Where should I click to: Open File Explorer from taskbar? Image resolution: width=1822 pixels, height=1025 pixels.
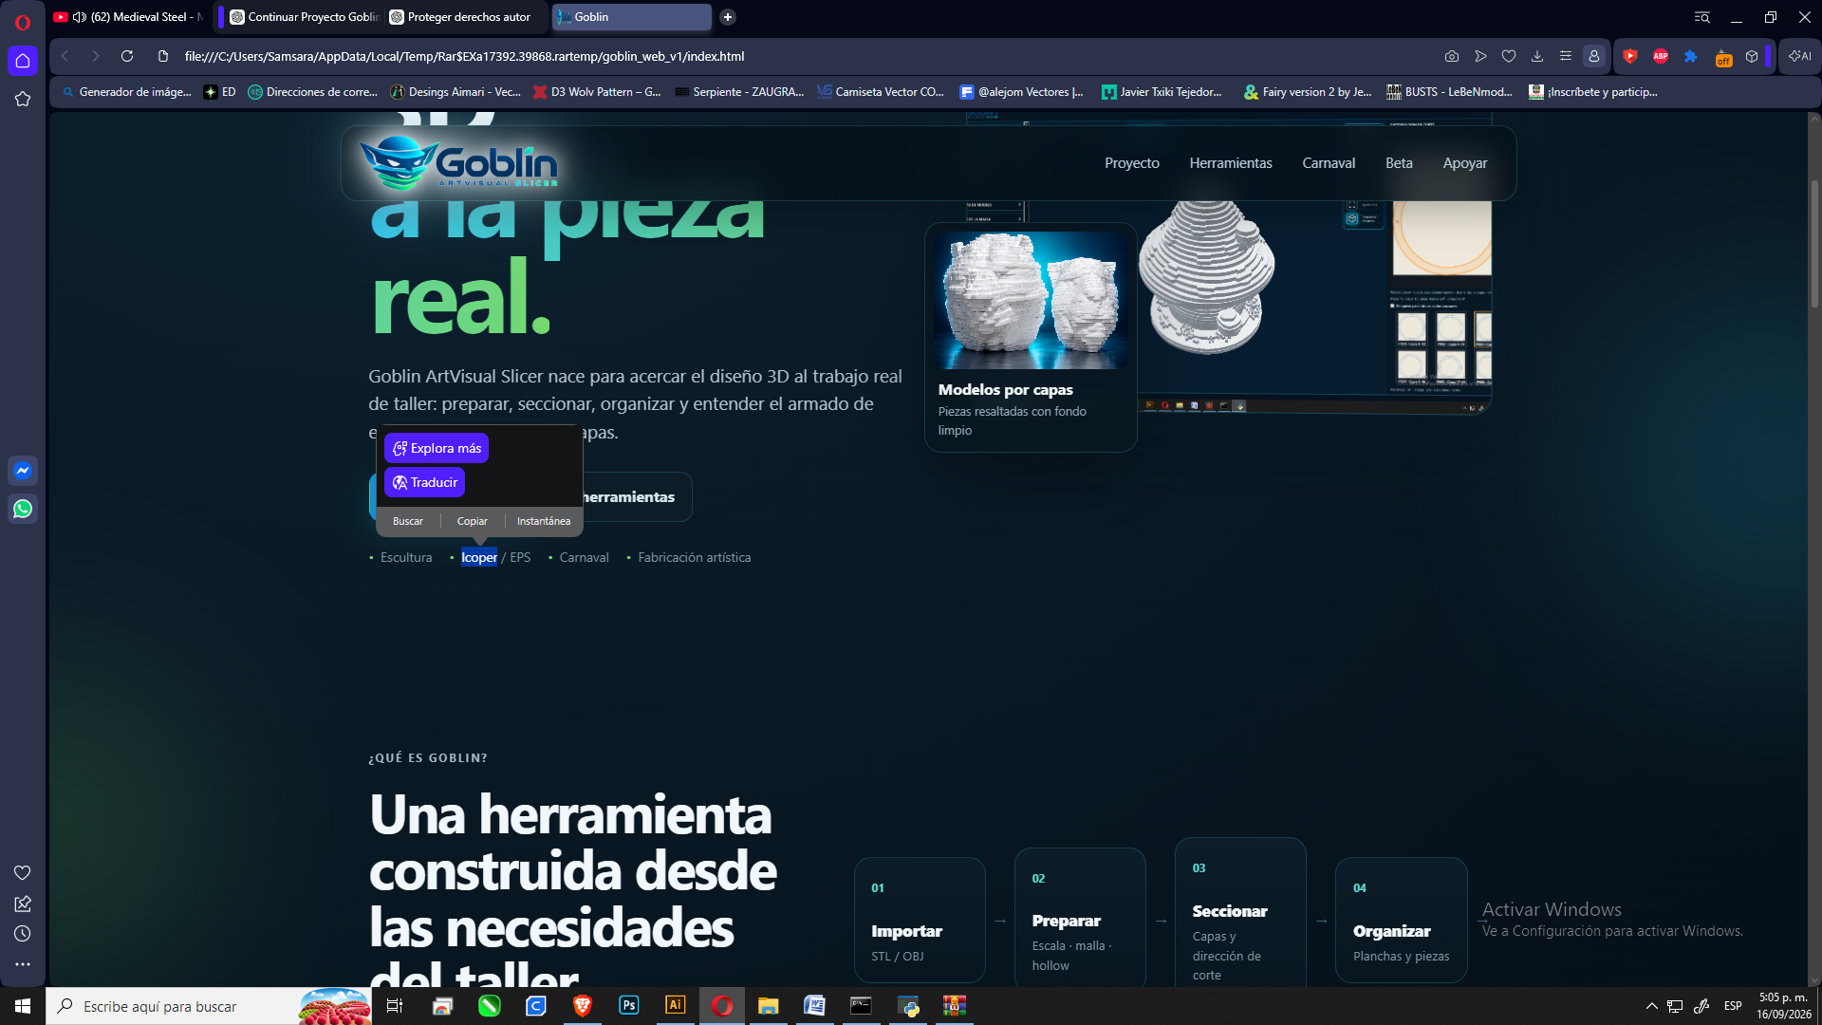point(768,1006)
